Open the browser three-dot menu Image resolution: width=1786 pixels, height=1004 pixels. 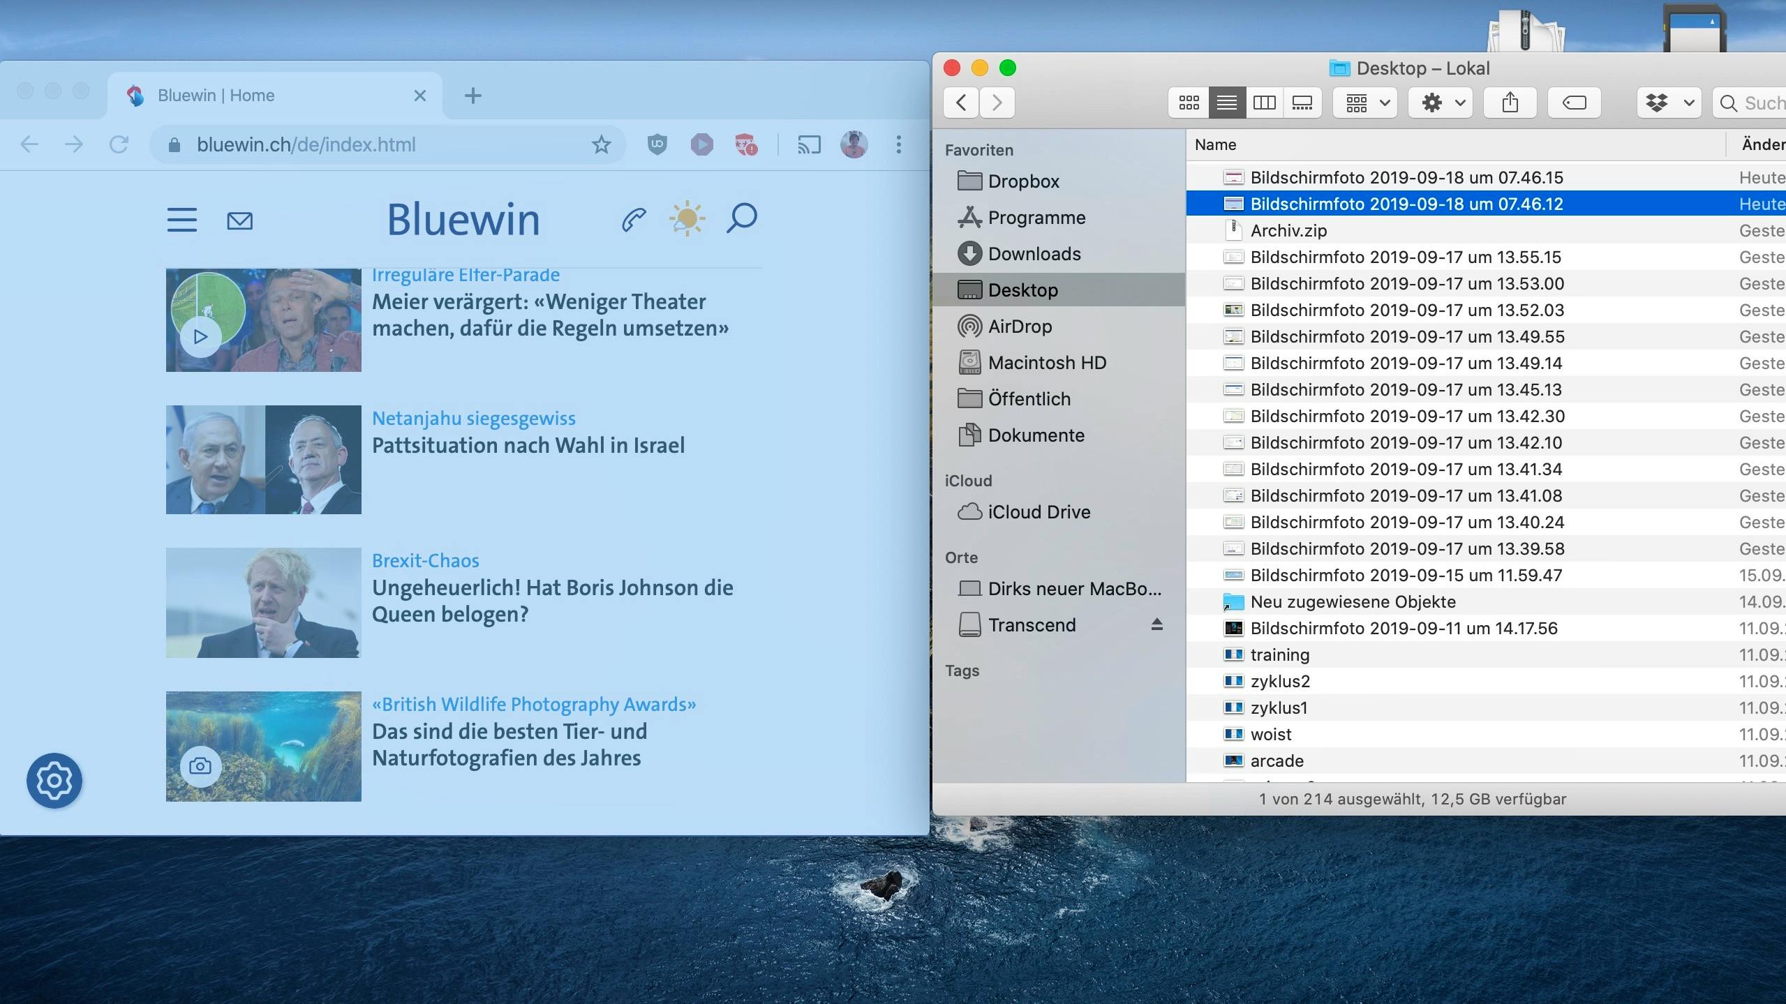pyautogui.click(x=898, y=144)
